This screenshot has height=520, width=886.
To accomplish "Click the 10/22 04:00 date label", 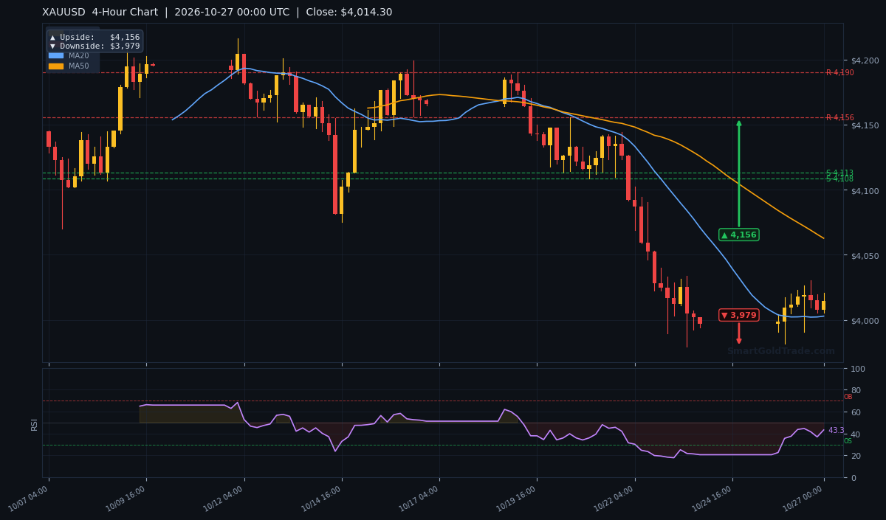I will (x=615, y=499).
